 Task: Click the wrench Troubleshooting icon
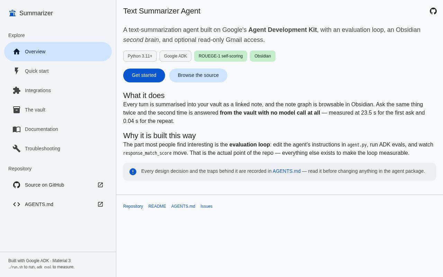tap(17, 149)
